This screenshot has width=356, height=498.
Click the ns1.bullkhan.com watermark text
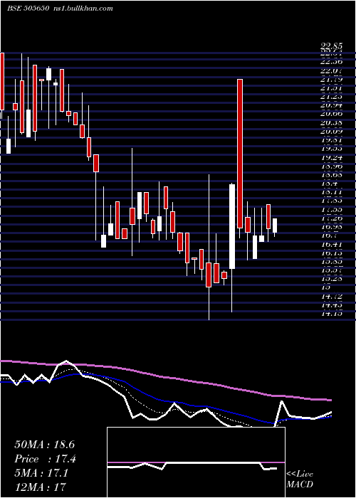83,9
